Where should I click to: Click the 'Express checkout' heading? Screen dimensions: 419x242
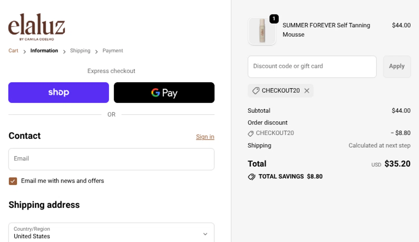point(111,71)
